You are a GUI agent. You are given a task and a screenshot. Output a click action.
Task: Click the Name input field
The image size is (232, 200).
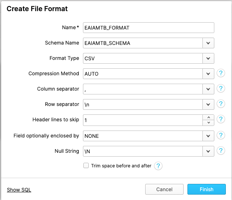pos(149,28)
